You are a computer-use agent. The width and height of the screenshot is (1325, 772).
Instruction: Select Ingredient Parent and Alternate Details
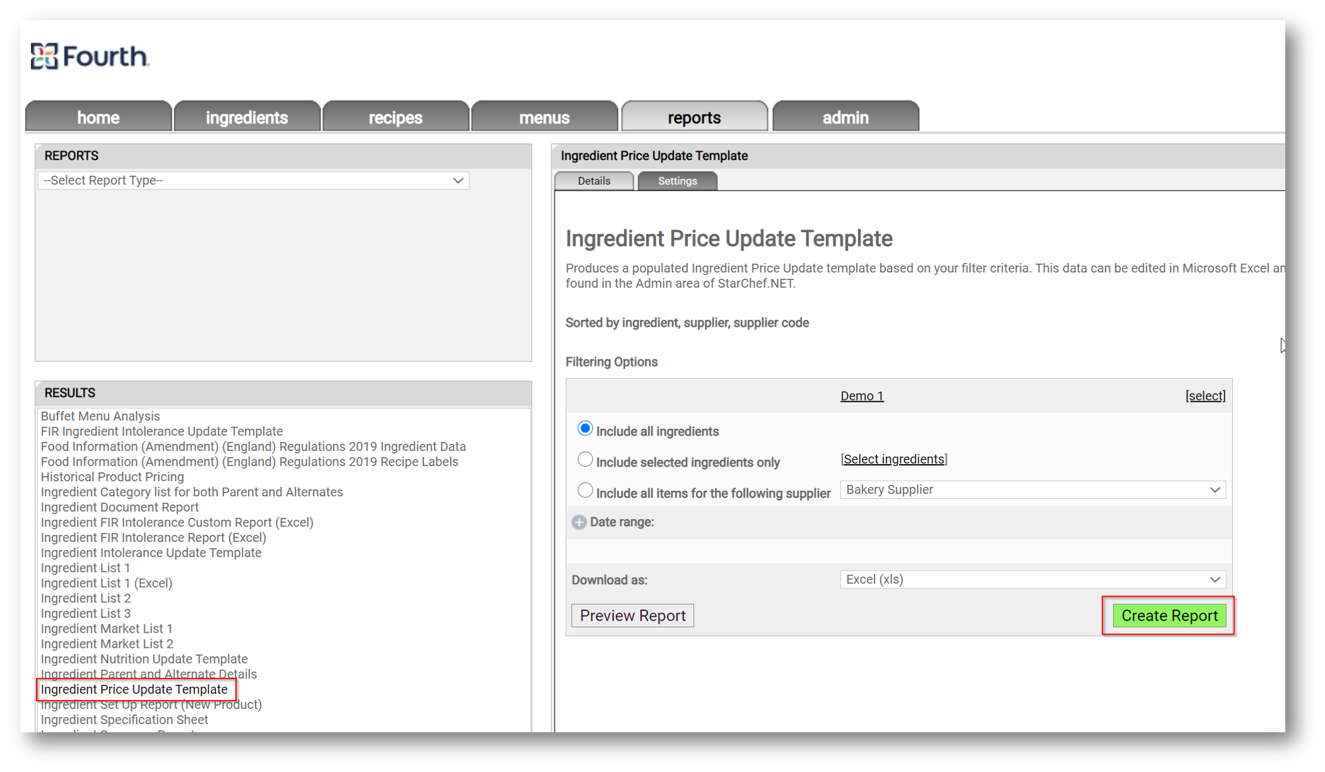coord(149,674)
